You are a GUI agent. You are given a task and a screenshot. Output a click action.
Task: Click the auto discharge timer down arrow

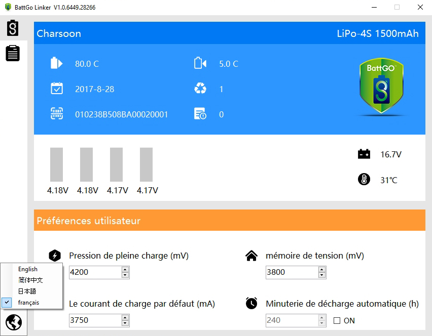click(x=322, y=323)
